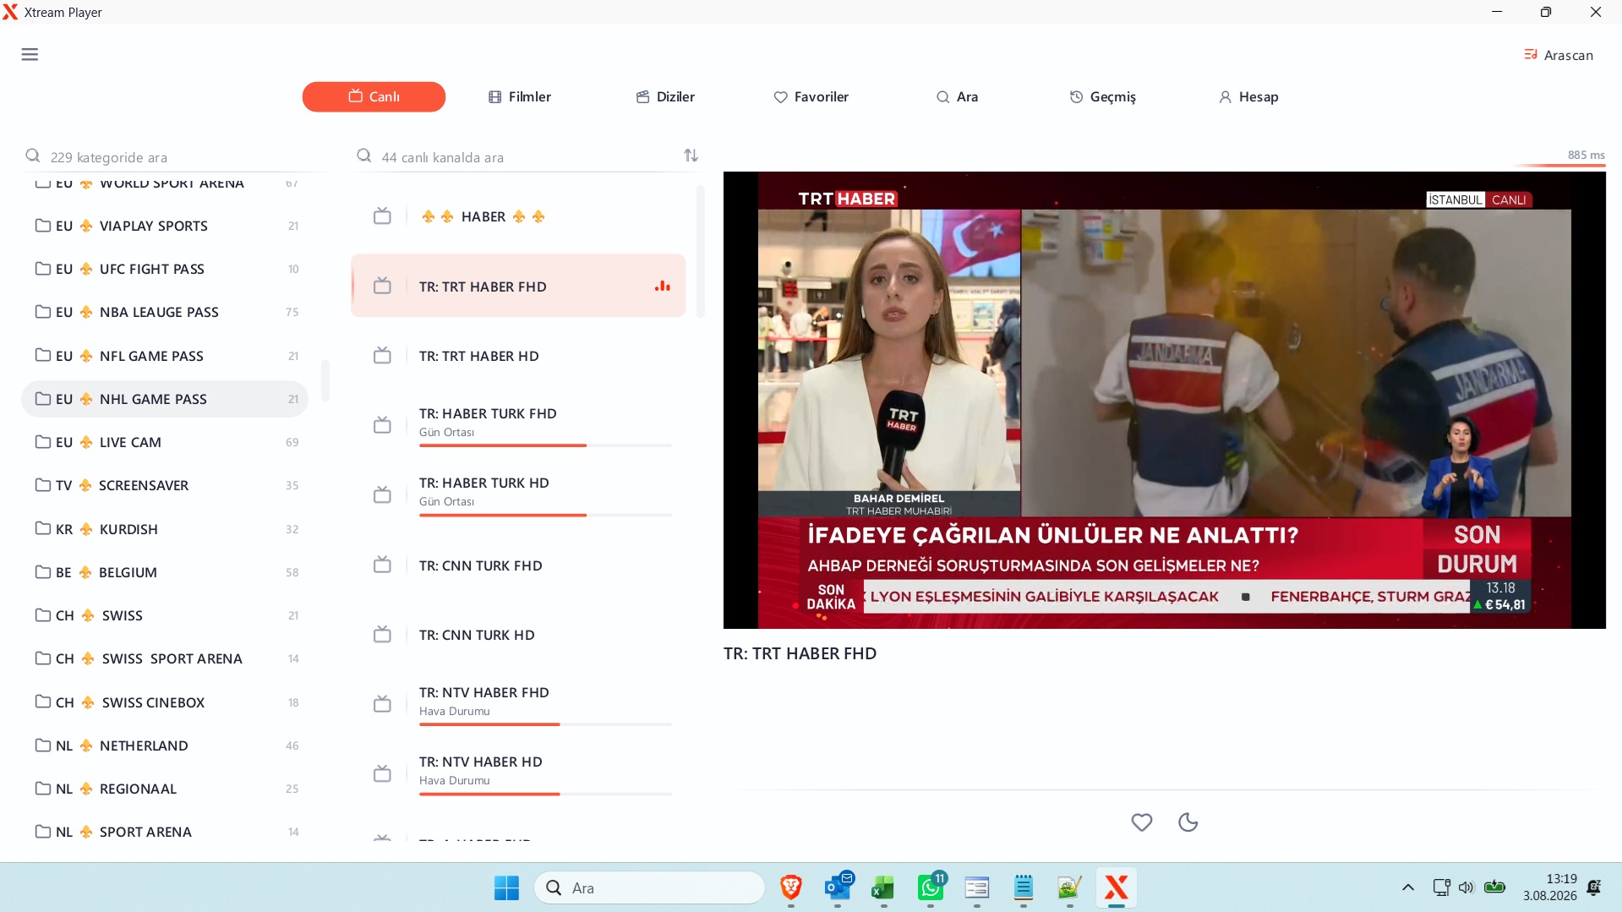Screen dimensions: 1622x912
Task: Open Excel from the taskbar
Action: (883, 887)
